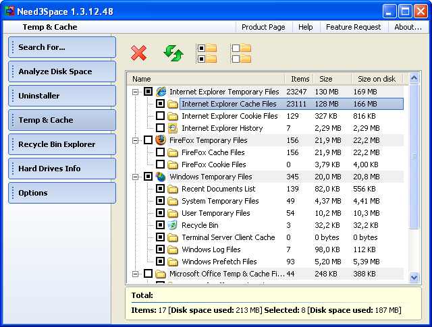Click the Recent Documents List folder icon
This screenshot has width=432, height=327.
(x=173, y=189)
